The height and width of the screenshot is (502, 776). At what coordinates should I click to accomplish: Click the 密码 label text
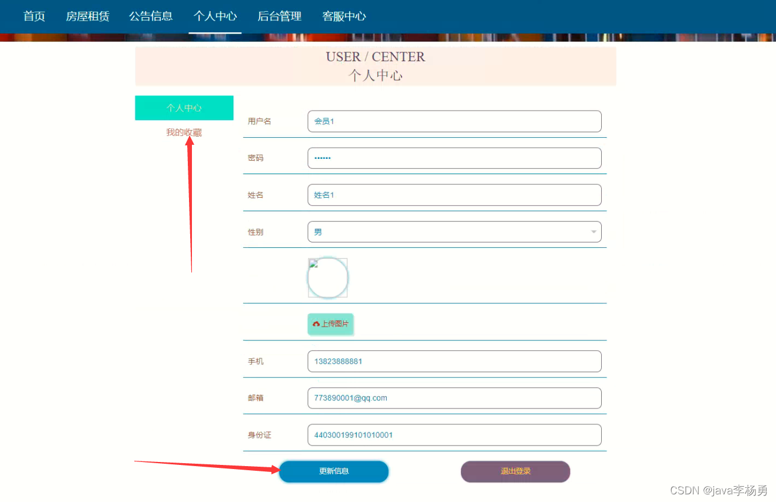point(256,158)
